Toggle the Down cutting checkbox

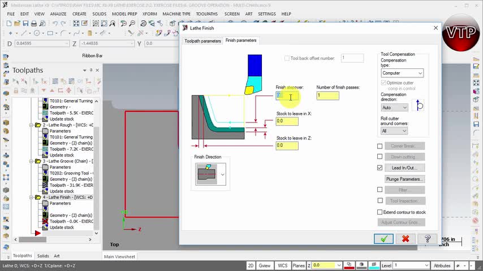(x=380, y=156)
